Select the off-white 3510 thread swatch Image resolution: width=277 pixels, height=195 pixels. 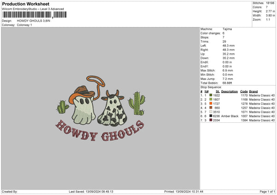coord(211,112)
